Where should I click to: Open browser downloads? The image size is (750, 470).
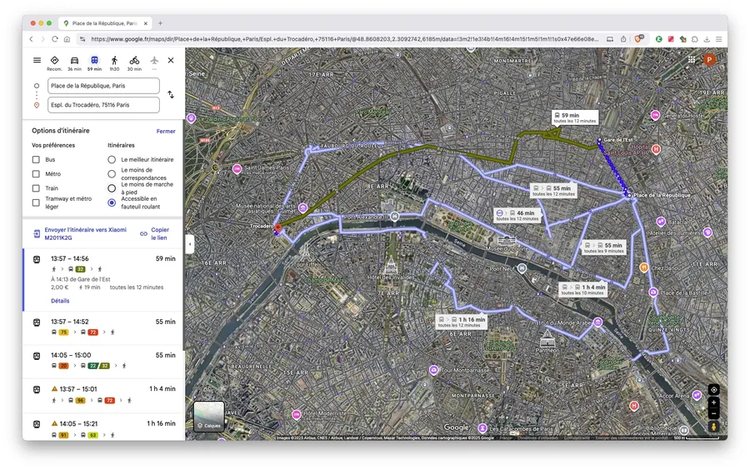(707, 39)
